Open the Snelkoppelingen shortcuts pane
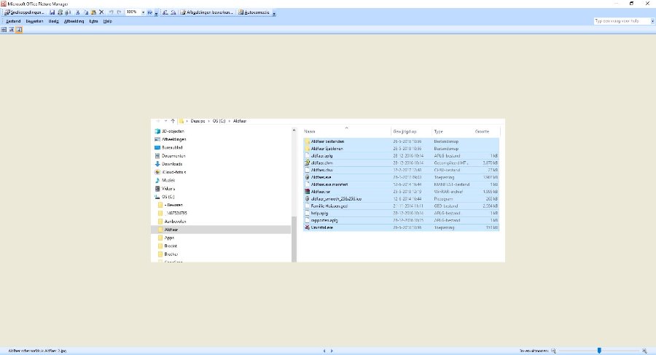This screenshot has width=656, height=355. (25, 12)
